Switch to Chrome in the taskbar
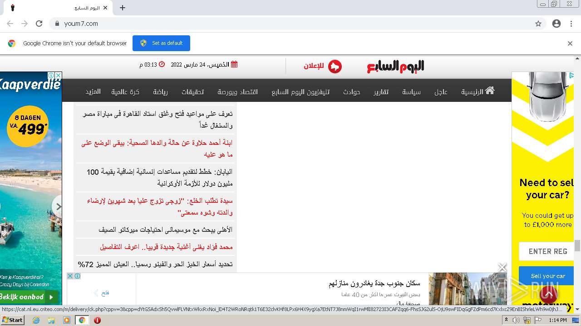 82,320
